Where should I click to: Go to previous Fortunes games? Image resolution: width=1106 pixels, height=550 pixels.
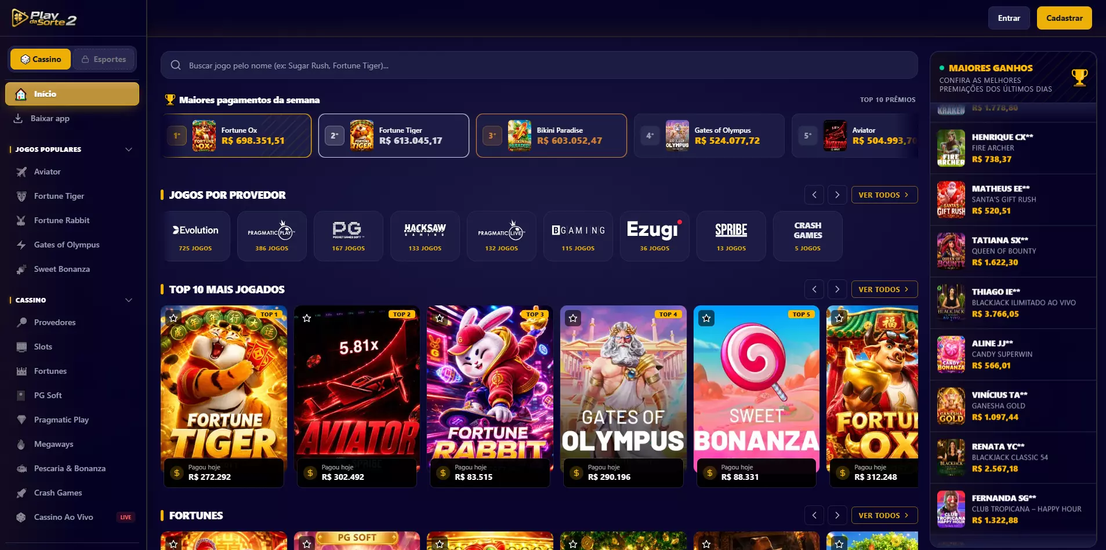(814, 515)
